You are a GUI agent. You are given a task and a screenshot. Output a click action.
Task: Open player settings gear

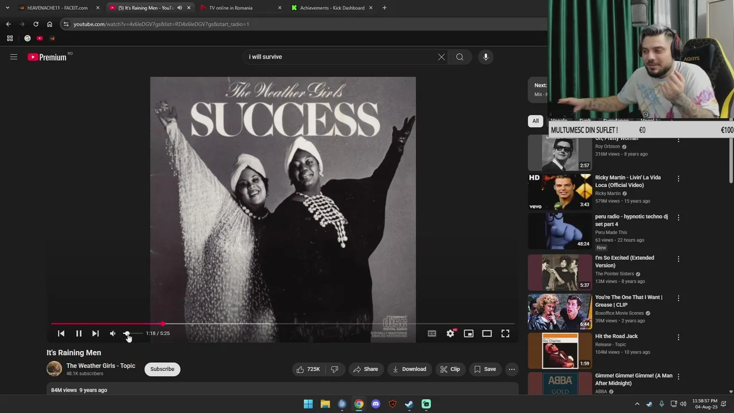pyautogui.click(x=451, y=333)
